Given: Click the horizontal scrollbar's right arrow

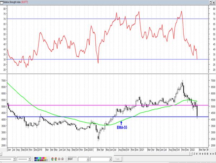Looking at the screenshot, I should (x=191, y=154).
